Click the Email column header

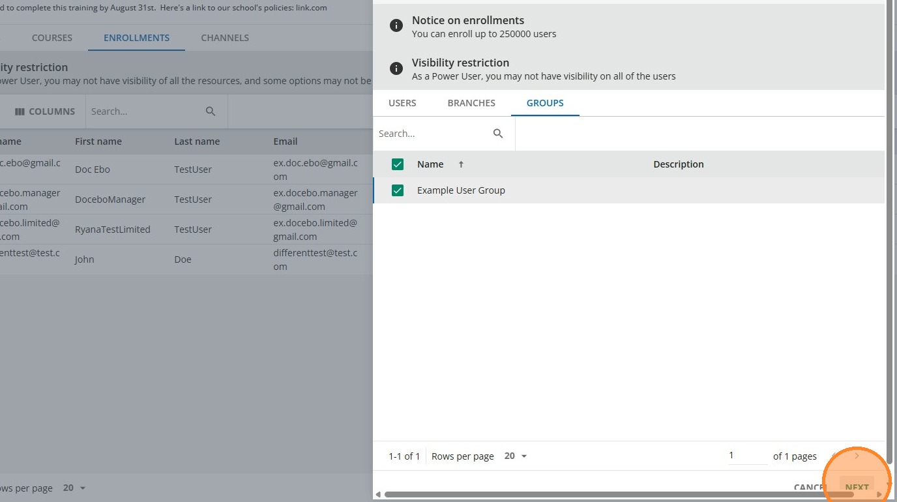286,141
